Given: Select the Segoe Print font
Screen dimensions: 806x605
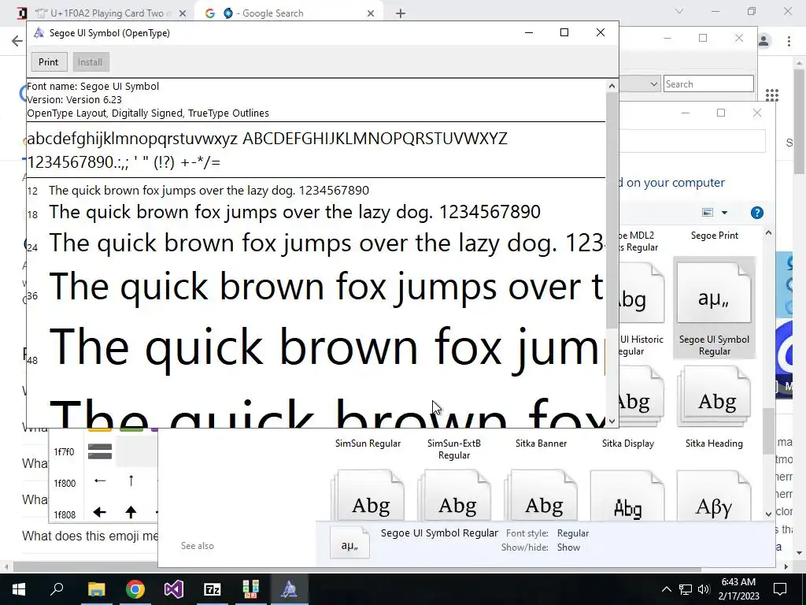Looking at the screenshot, I should coord(714,235).
